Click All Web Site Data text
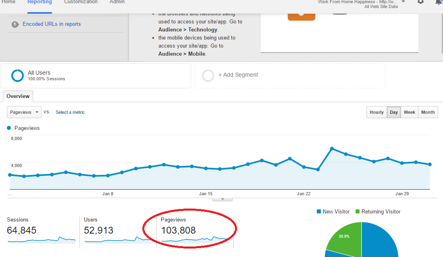 tap(381, 6)
